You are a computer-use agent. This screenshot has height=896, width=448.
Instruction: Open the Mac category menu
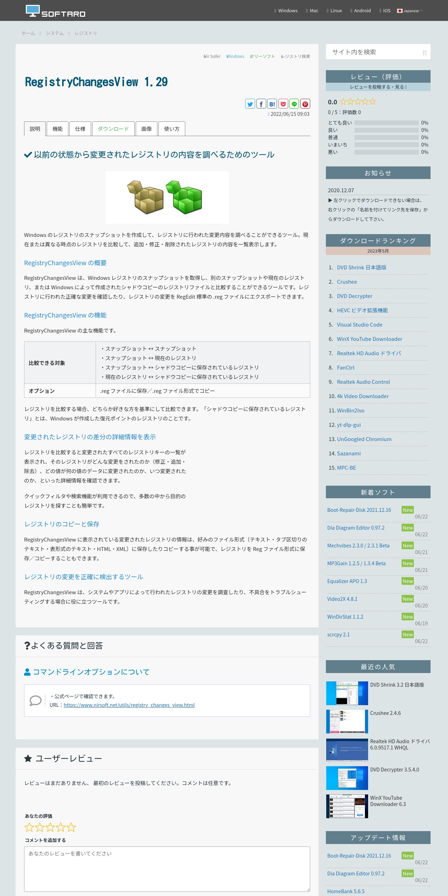coord(312,10)
